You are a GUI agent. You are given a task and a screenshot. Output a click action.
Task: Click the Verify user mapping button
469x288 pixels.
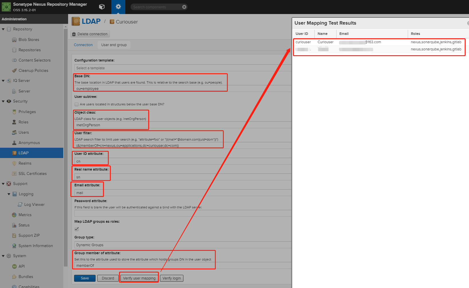click(139, 278)
